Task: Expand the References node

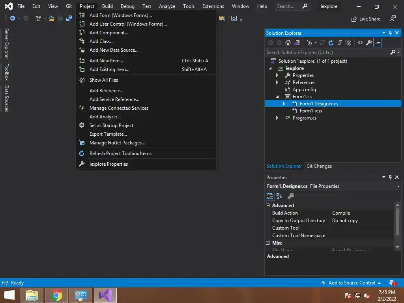Action: pos(277,82)
